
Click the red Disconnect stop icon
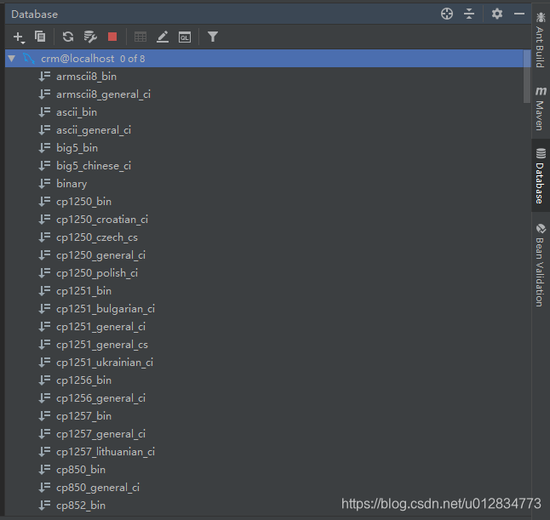tap(112, 37)
